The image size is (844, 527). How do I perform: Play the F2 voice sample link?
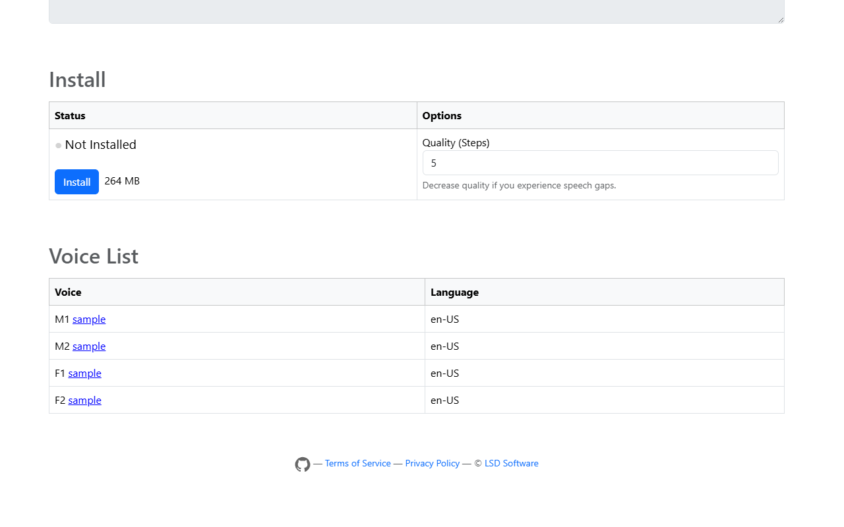[84, 400]
